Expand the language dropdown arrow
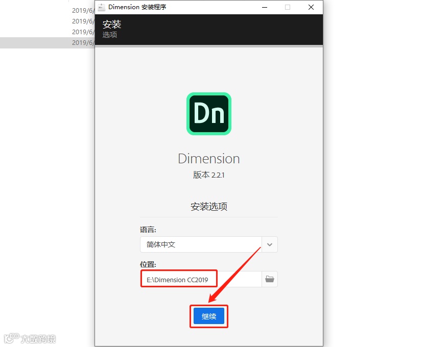This screenshot has height=347, width=424. 270,244
